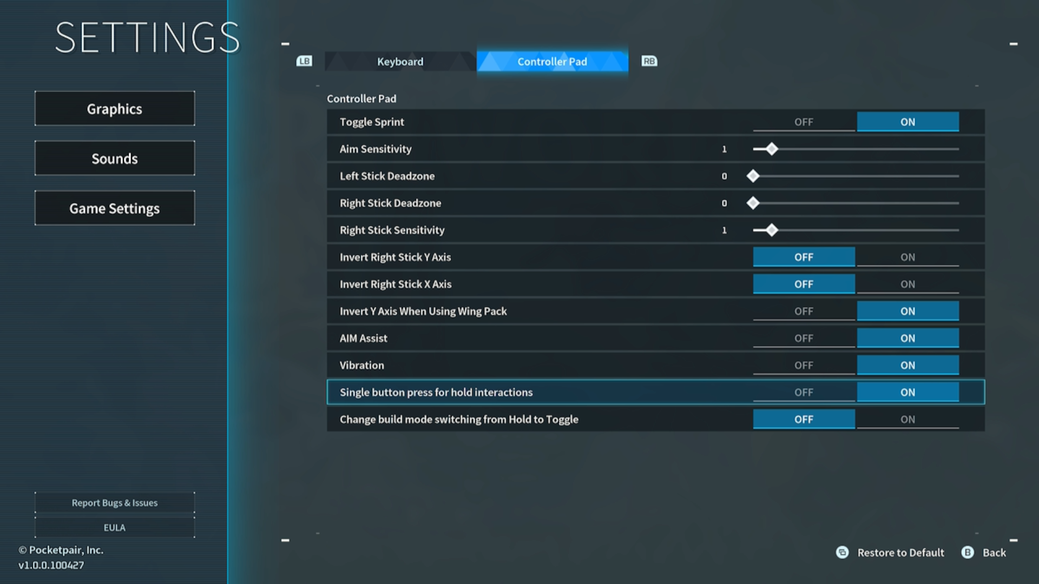Click Restore to Default label
1039x584 pixels.
pos(900,553)
